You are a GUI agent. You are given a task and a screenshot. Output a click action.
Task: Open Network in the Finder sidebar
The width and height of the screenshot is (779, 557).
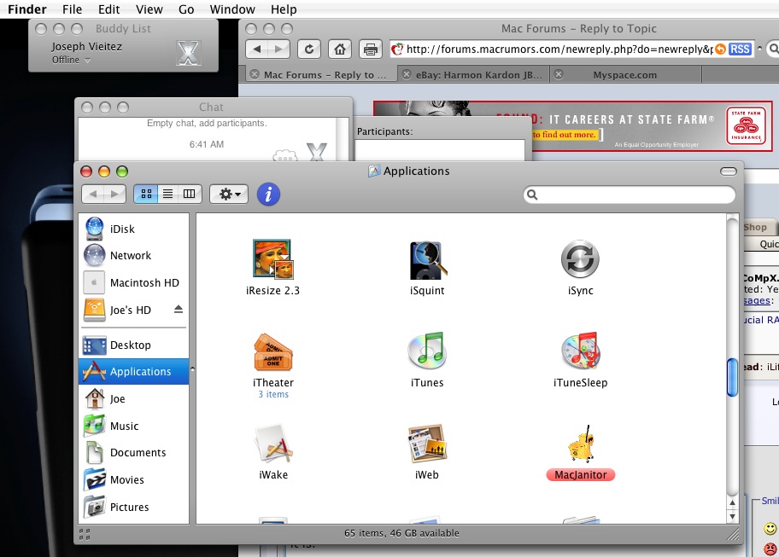pyautogui.click(x=133, y=255)
